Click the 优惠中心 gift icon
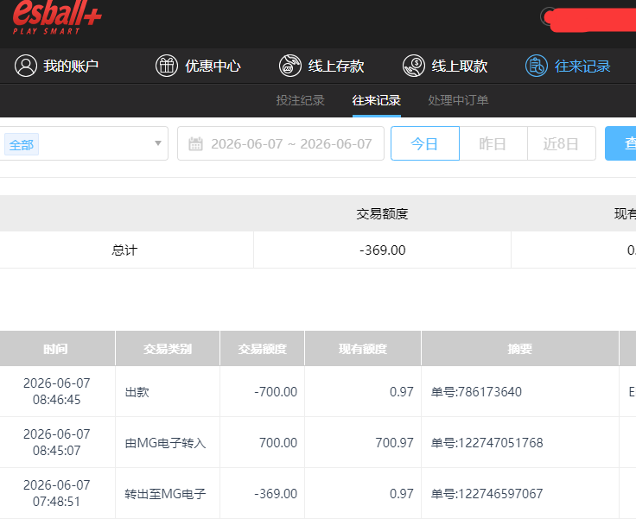Viewport: 636px width, 519px height. click(167, 66)
